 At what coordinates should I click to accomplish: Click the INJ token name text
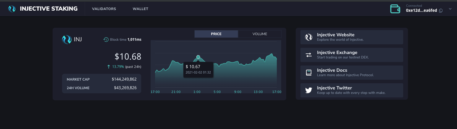pos(77,39)
